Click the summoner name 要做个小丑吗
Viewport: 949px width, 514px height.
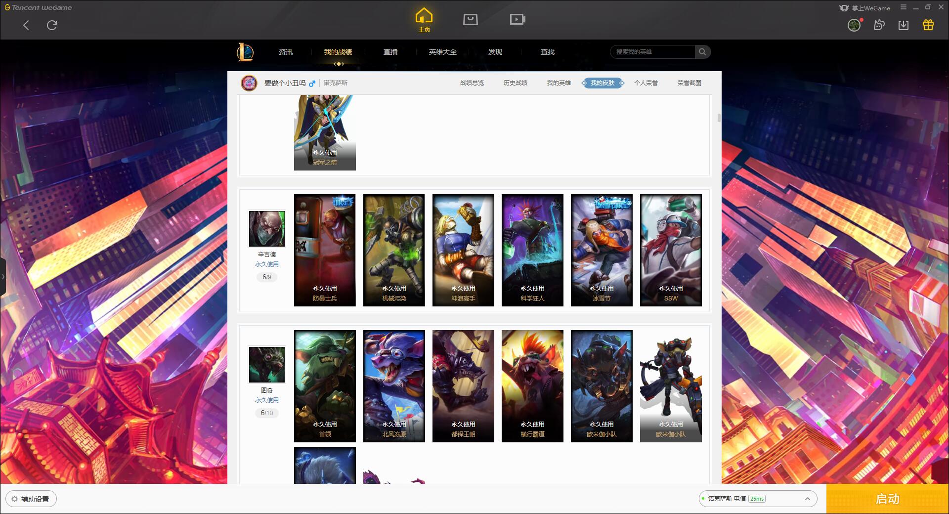[x=285, y=83]
